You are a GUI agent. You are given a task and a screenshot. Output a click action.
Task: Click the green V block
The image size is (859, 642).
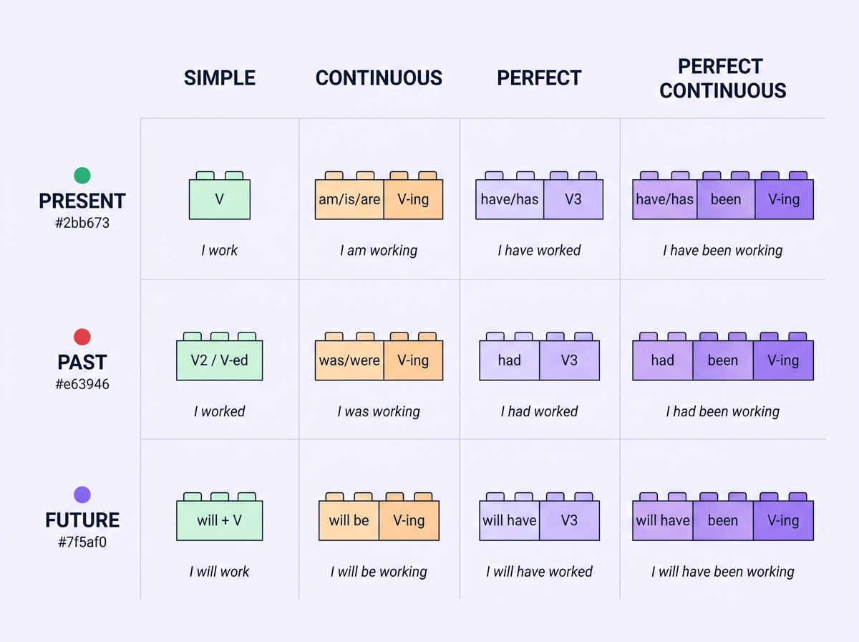[220, 199]
